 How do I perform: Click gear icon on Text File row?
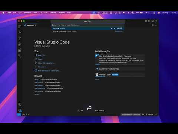tap(121, 28)
